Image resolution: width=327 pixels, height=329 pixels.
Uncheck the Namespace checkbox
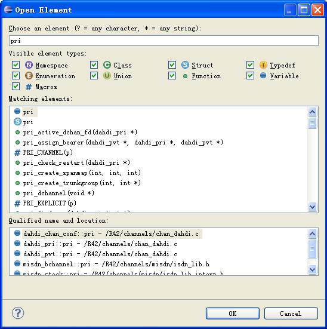(16, 65)
